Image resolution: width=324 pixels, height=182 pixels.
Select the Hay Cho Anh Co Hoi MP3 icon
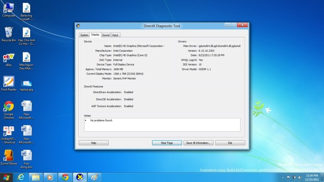pos(27,36)
